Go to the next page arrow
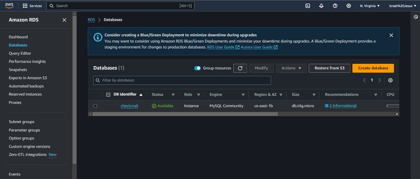This screenshot has height=179, width=420. tap(380, 80)
